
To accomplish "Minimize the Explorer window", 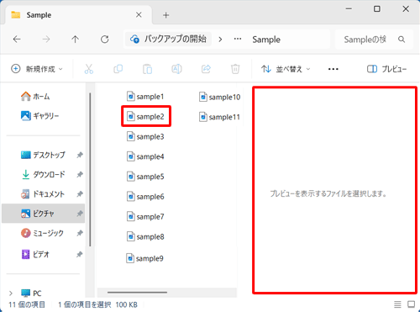I will 349,9.
